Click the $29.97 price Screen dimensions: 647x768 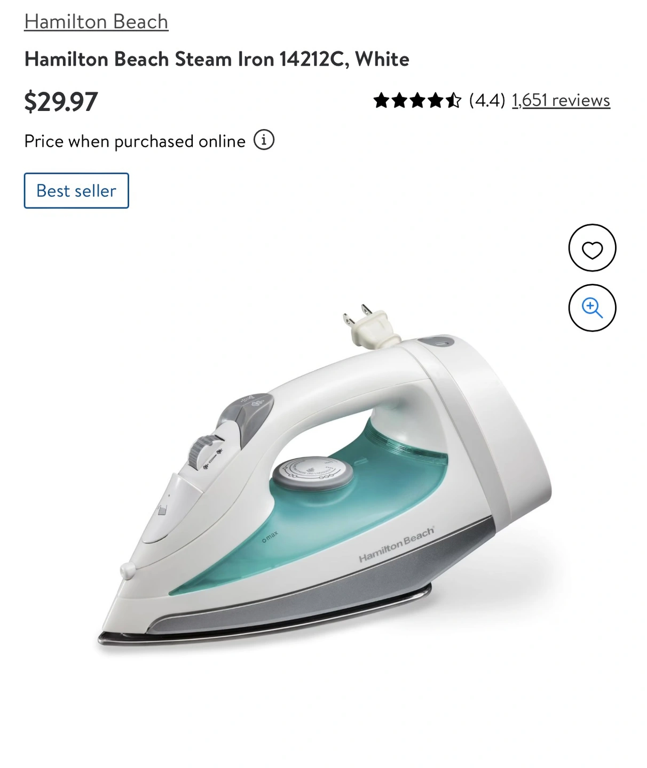pos(61,101)
